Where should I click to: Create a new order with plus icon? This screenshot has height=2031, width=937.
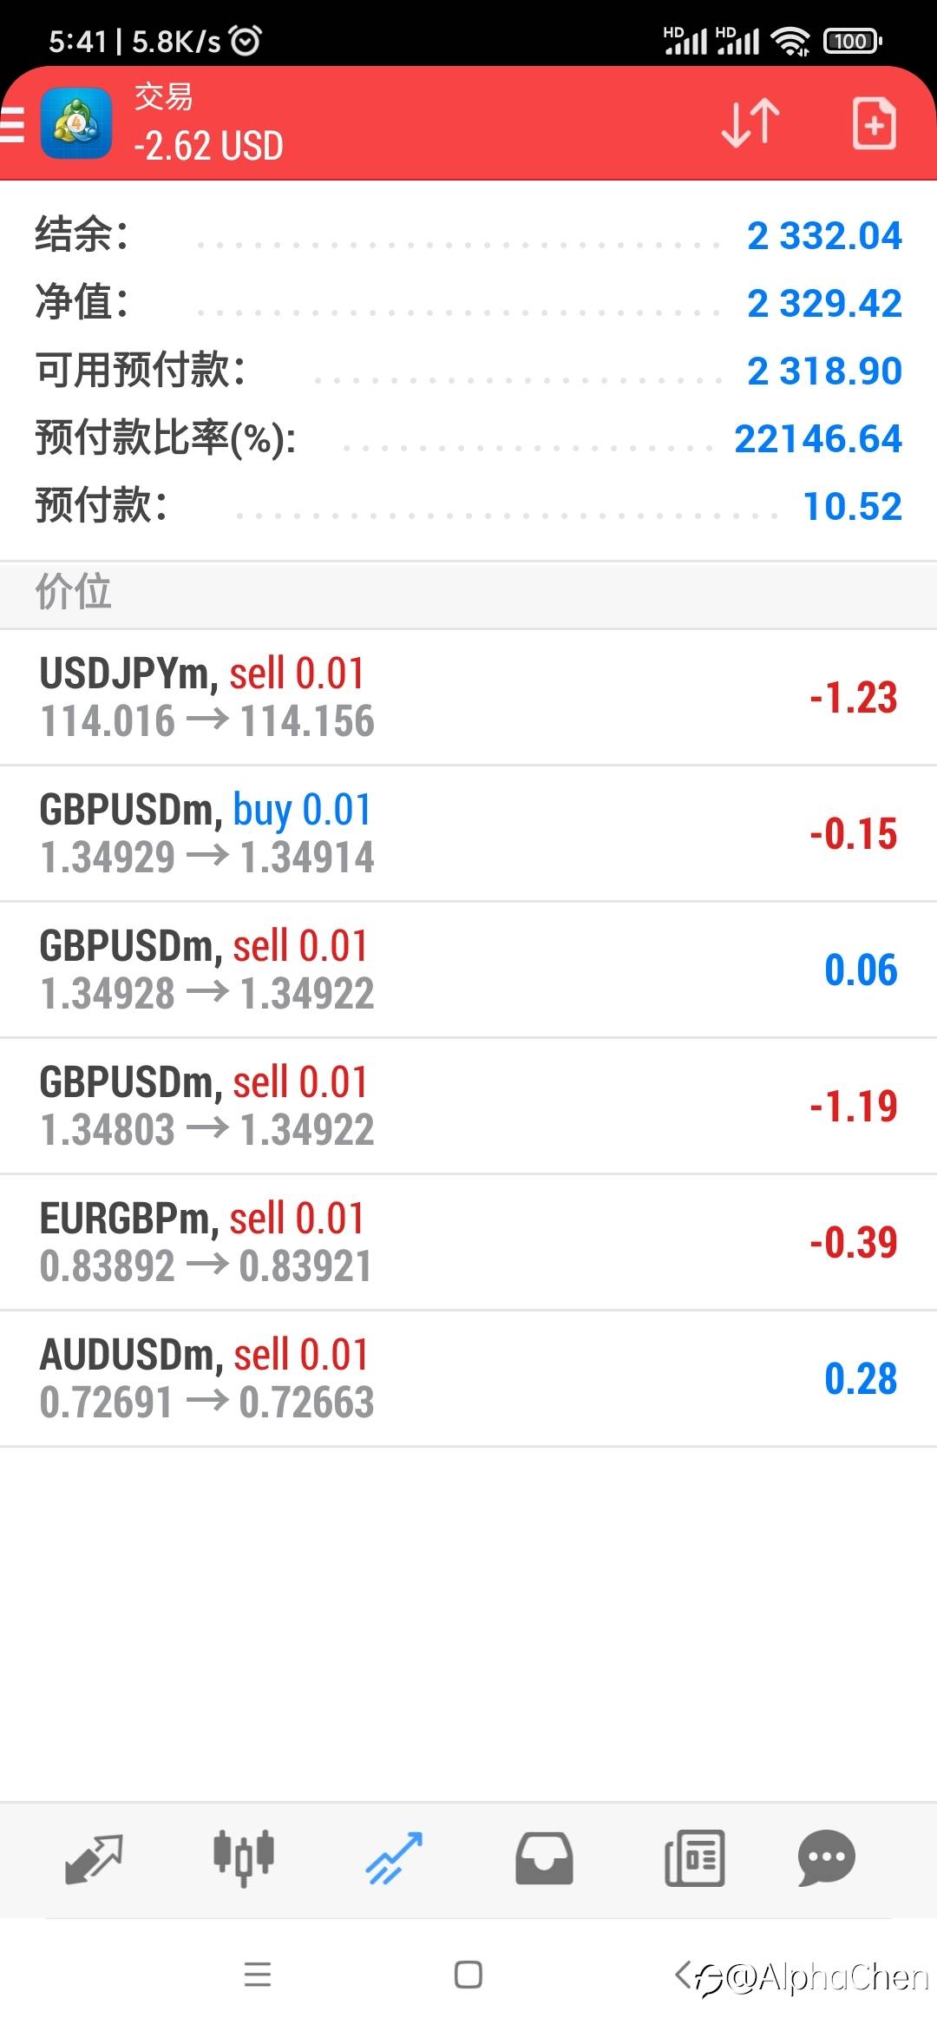pos(874,123)
